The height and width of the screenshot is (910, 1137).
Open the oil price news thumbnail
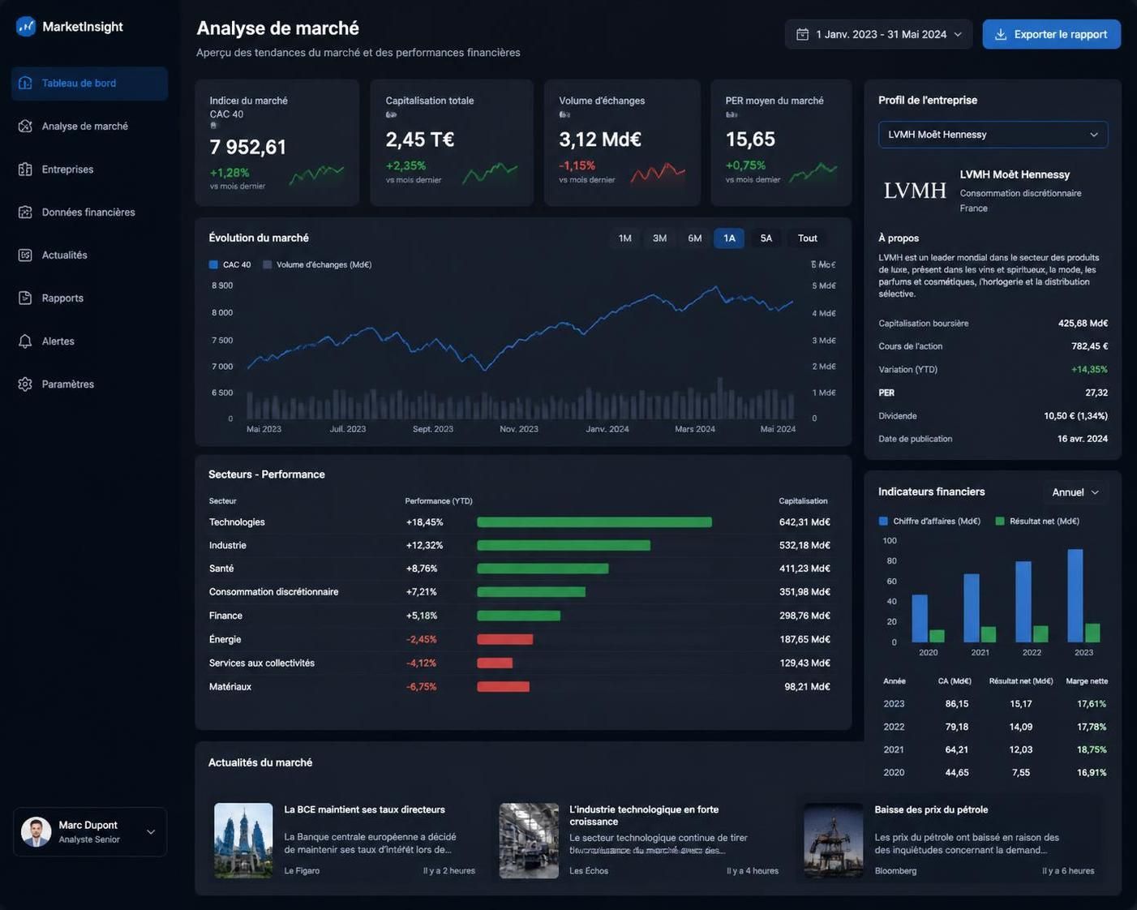tap(834, 840)
